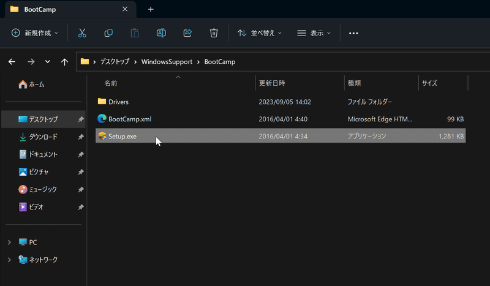Screen dimensions: 490x286
Task: Click the Microsoft Edge HTM... type cell
Action: tap(380, 119)
